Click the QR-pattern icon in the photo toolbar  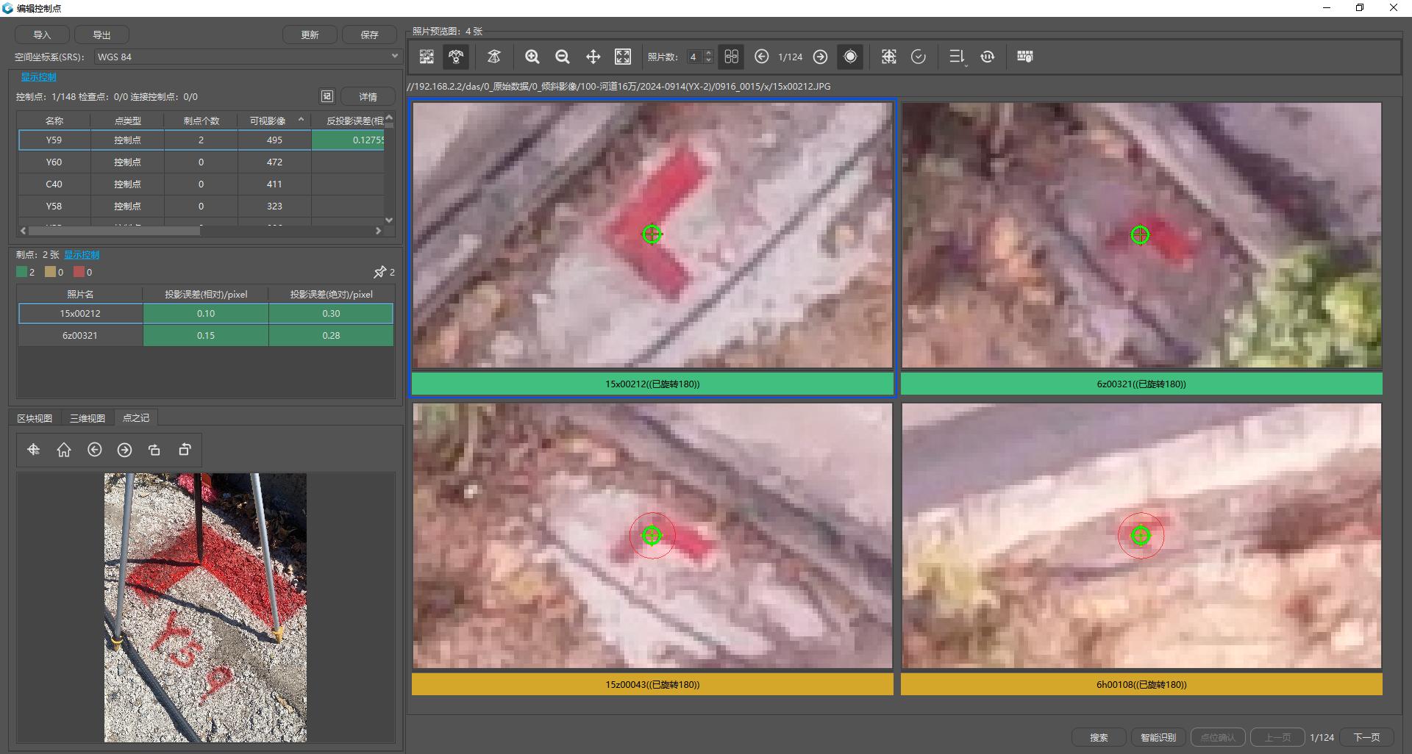pyautogui.click(x=427, y=57)
